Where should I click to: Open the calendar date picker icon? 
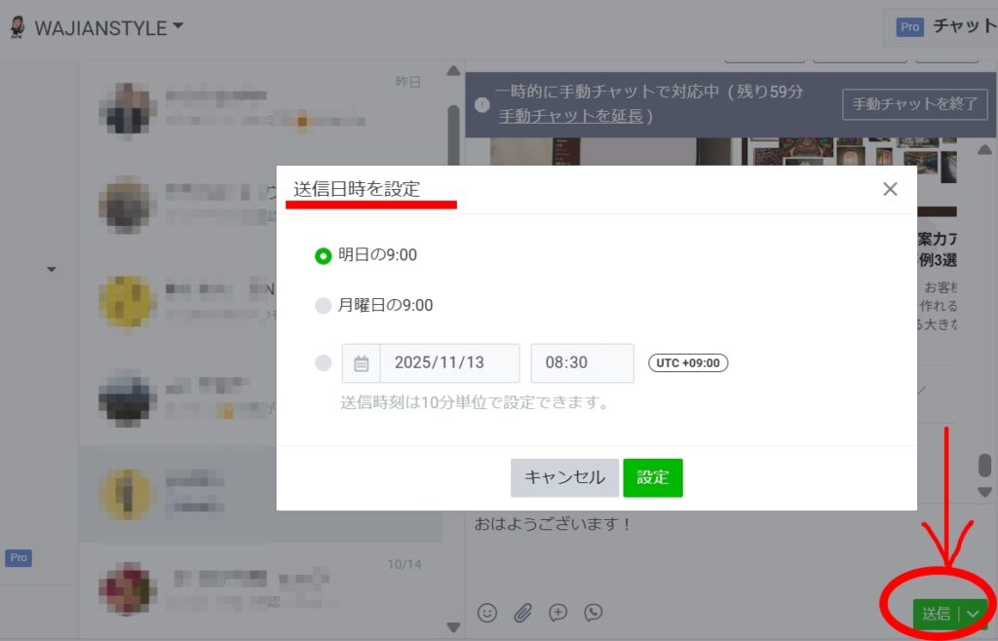click(x=361, y=362)
